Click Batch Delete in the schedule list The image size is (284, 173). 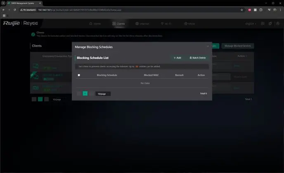pos(198,58)
